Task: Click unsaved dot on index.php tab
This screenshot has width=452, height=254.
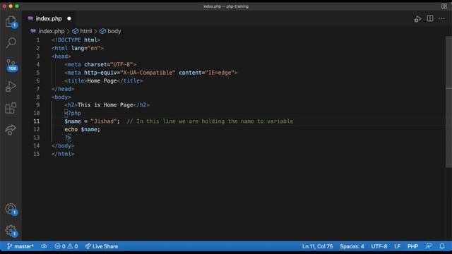Action: pos(69,19)
